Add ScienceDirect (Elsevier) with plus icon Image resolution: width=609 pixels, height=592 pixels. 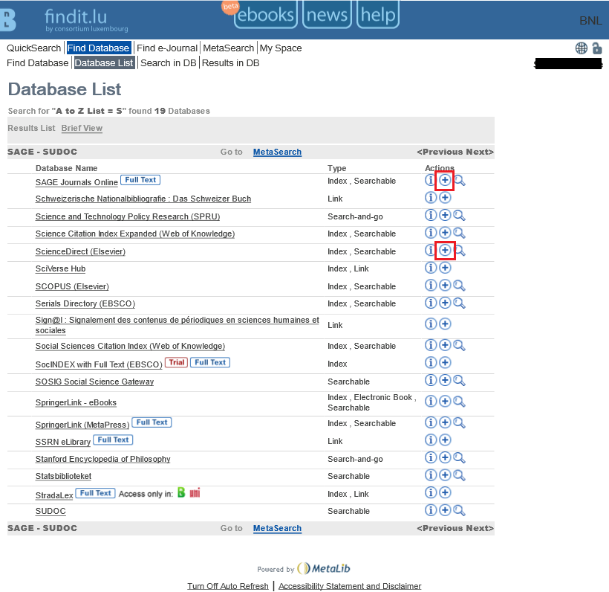point(445,250)
